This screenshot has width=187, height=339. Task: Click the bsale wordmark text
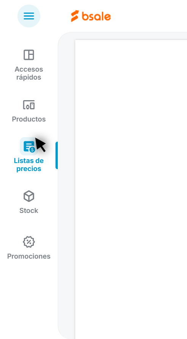point(96,16)
